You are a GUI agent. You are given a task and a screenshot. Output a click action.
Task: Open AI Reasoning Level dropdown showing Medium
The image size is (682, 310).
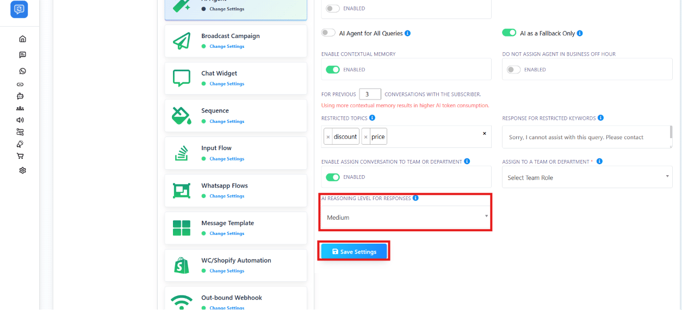point(406,217)
